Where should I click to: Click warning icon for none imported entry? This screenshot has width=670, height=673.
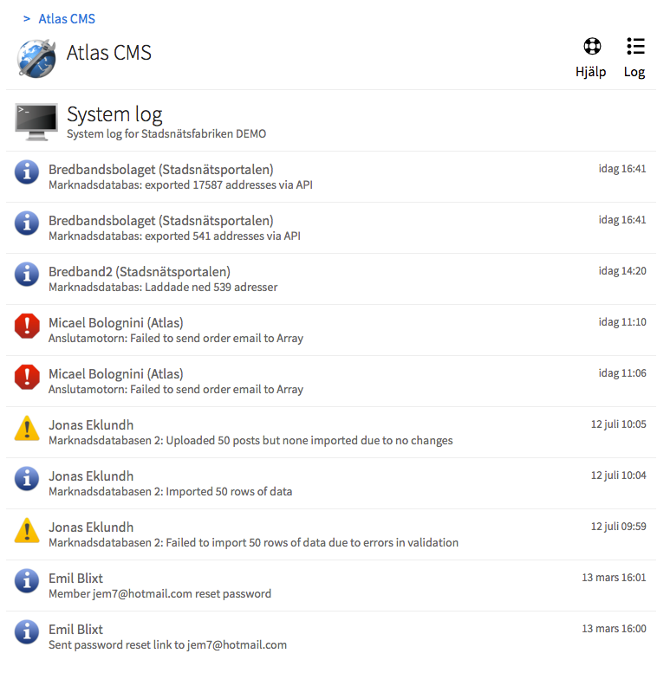[x=27, y=429]
